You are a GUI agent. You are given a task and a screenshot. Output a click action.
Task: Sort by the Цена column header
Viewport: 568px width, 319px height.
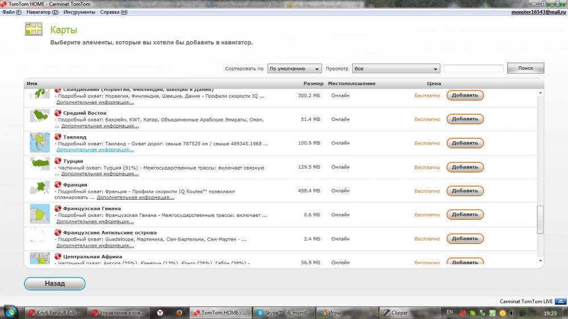433,83
